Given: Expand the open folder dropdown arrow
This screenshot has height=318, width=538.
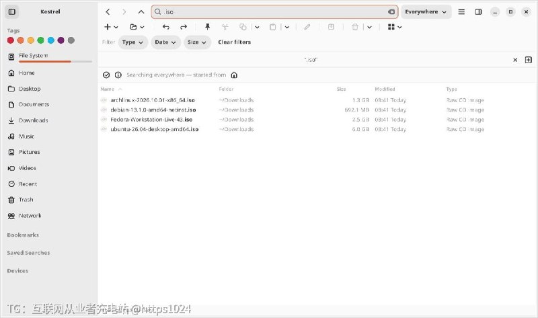Looking at the screenshot, I should pyautogui.click(x=142, y=27).
